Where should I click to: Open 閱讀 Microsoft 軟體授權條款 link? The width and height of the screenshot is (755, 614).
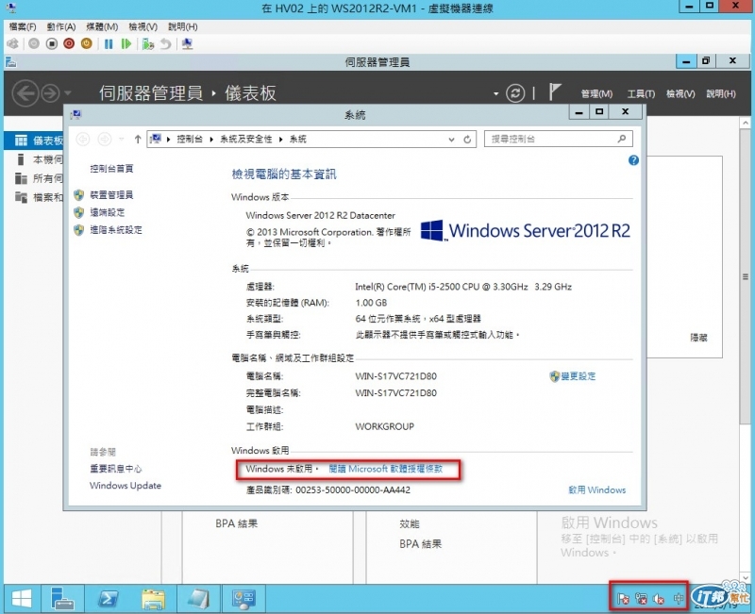click(385, 468)
